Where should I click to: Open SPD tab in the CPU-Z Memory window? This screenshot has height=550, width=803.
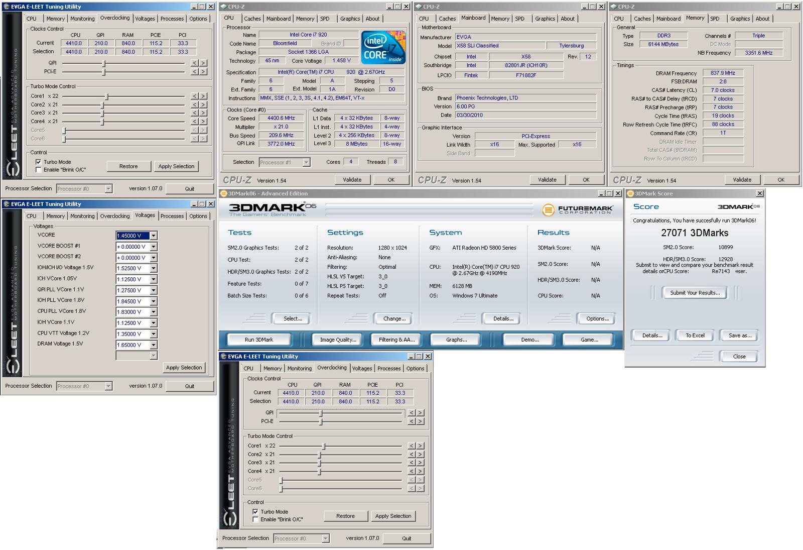click(x=715, y=19)
